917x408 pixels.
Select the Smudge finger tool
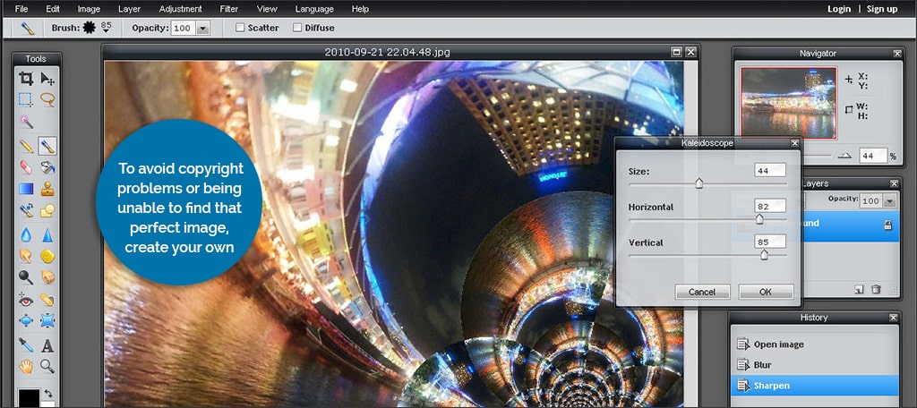(26, 256)
